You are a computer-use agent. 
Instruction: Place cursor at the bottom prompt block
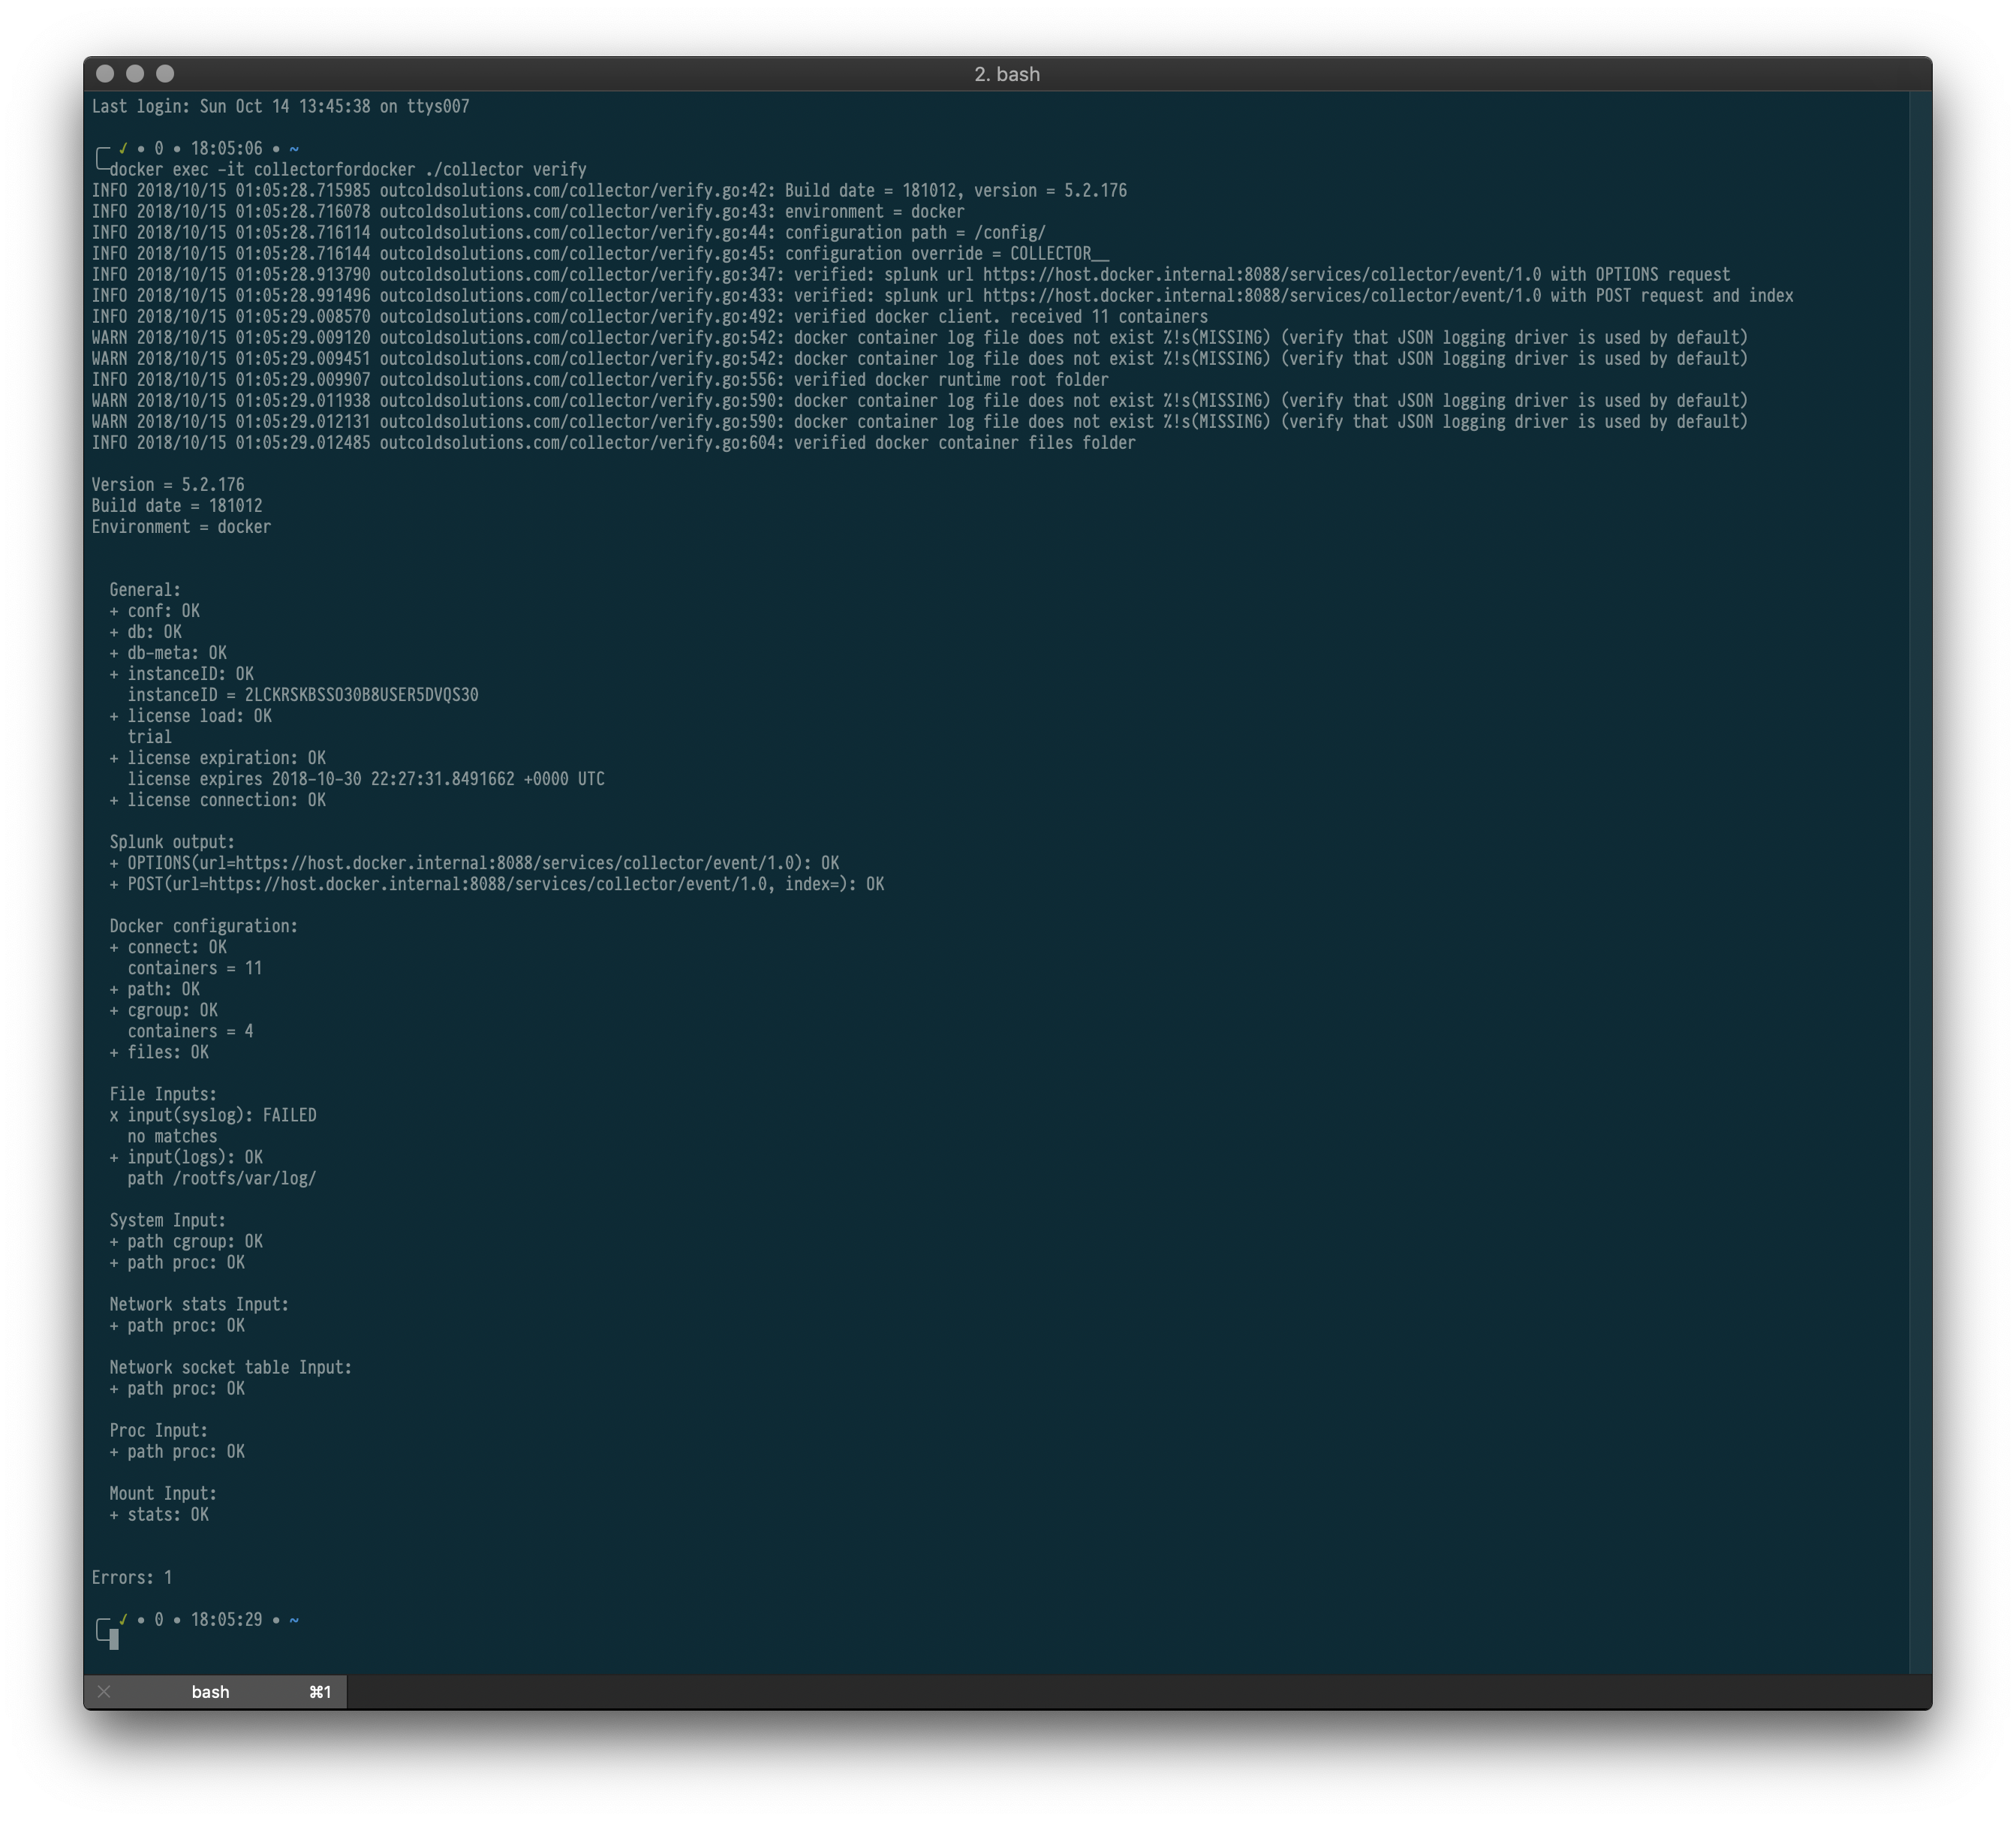pos(114,1639)
